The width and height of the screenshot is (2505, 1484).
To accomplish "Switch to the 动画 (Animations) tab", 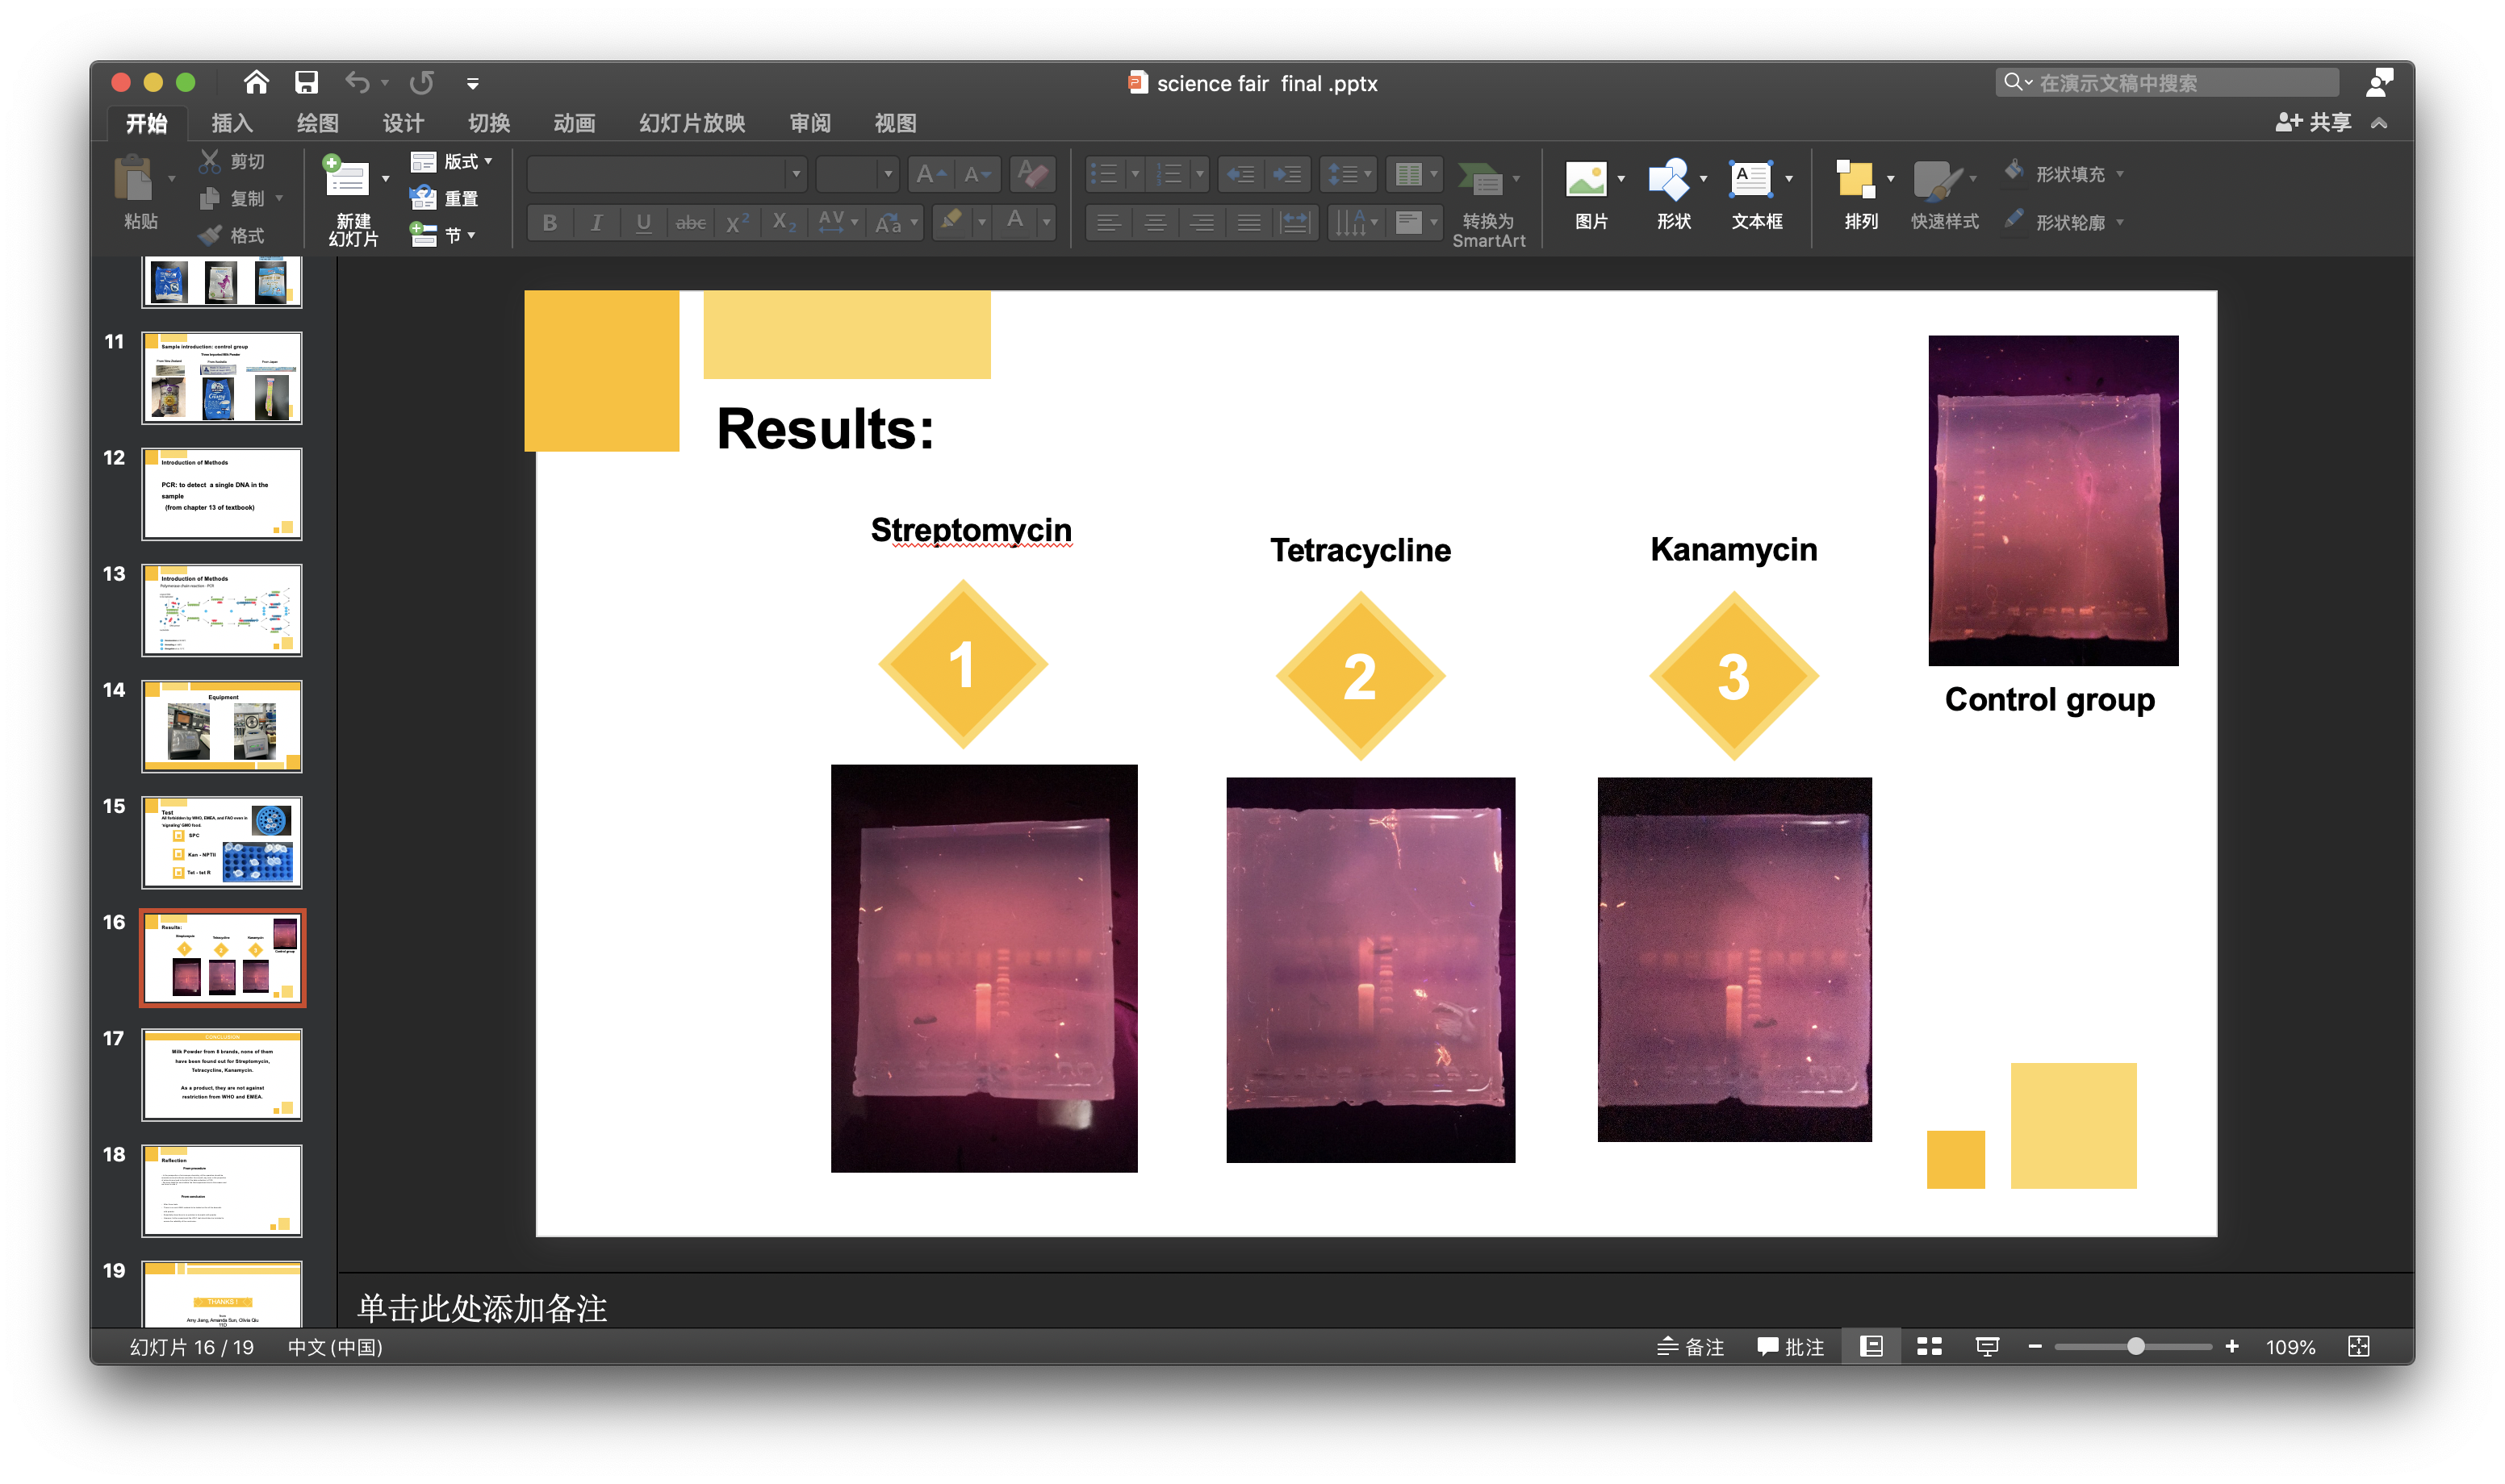I will [575, 123].
